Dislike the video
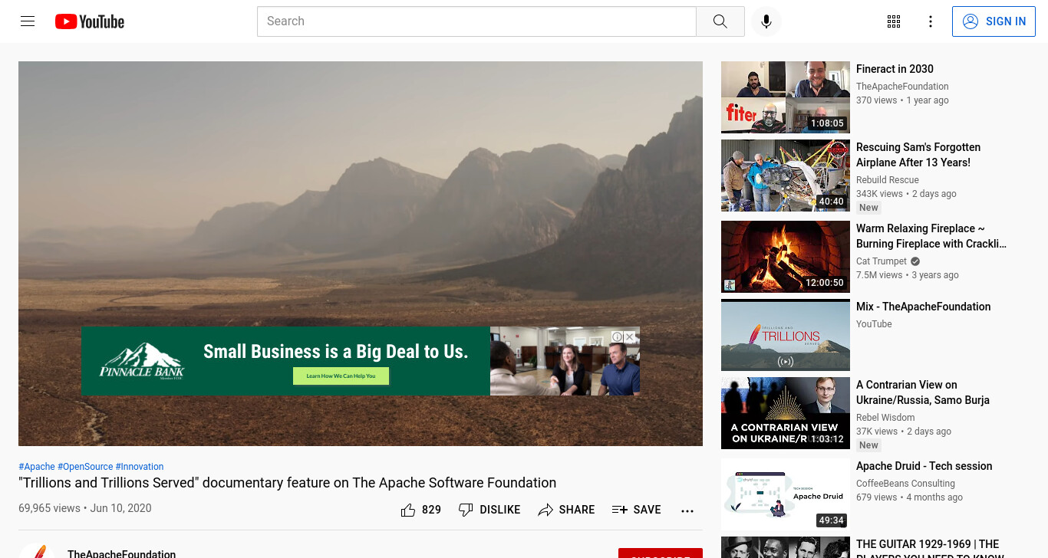Screen dimensions: 1048x558 (489, 510)
